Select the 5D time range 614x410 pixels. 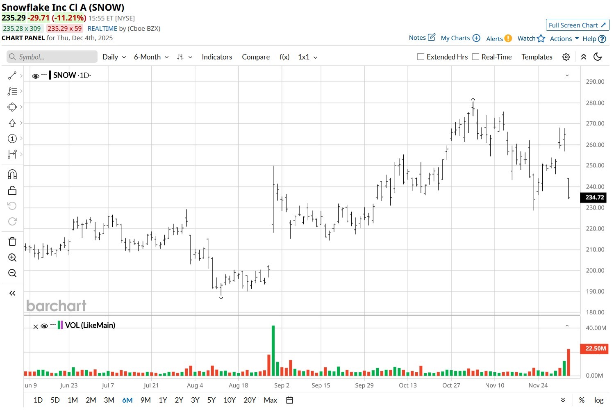click(x=55, y=400)
